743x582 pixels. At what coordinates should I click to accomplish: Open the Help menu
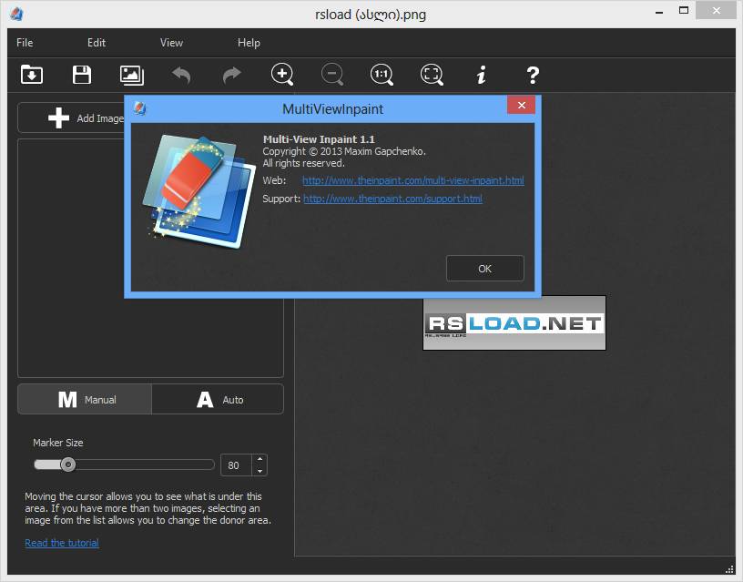pos(249,43)
